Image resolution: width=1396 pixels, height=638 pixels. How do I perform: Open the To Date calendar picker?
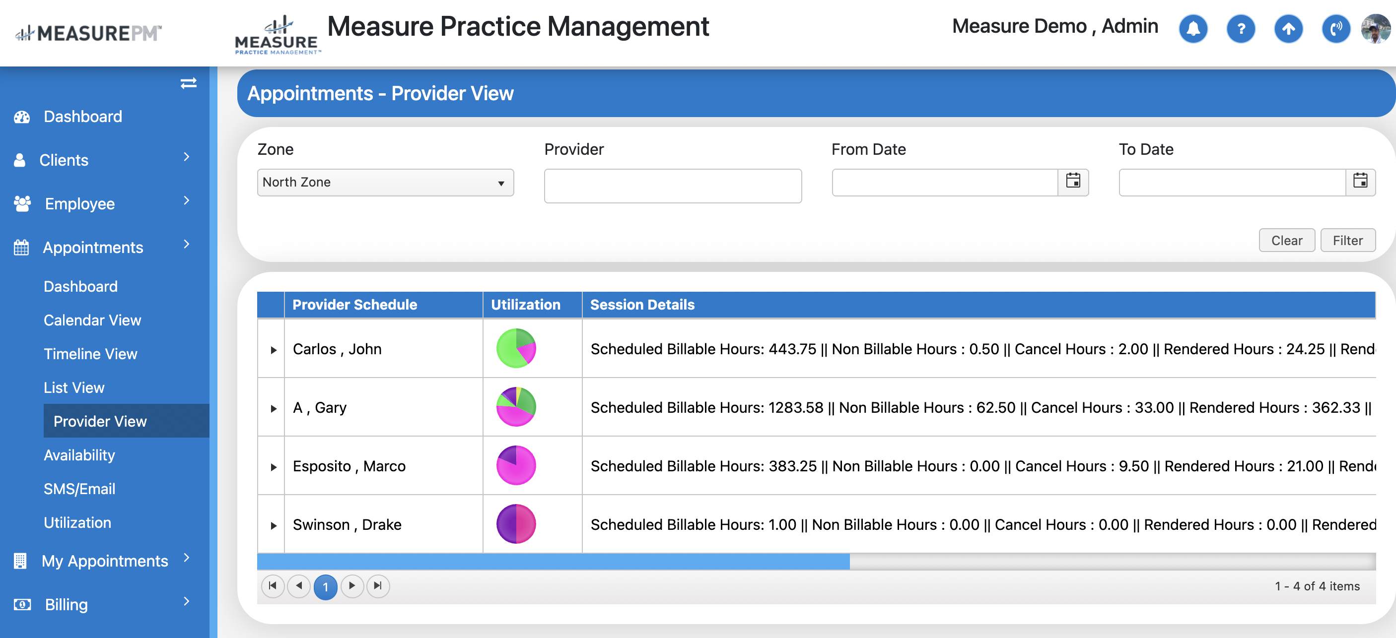(1360, 181)
